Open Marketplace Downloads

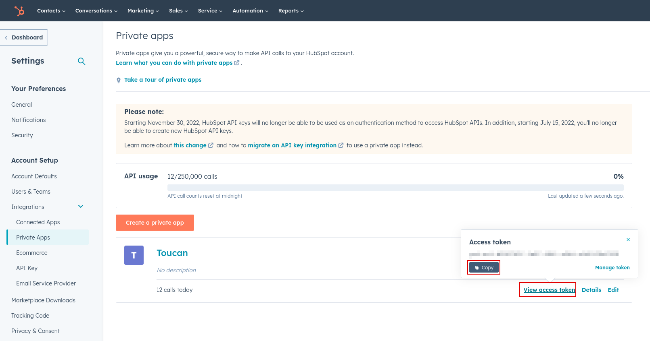pyautogui.click(x=44, y=300)
